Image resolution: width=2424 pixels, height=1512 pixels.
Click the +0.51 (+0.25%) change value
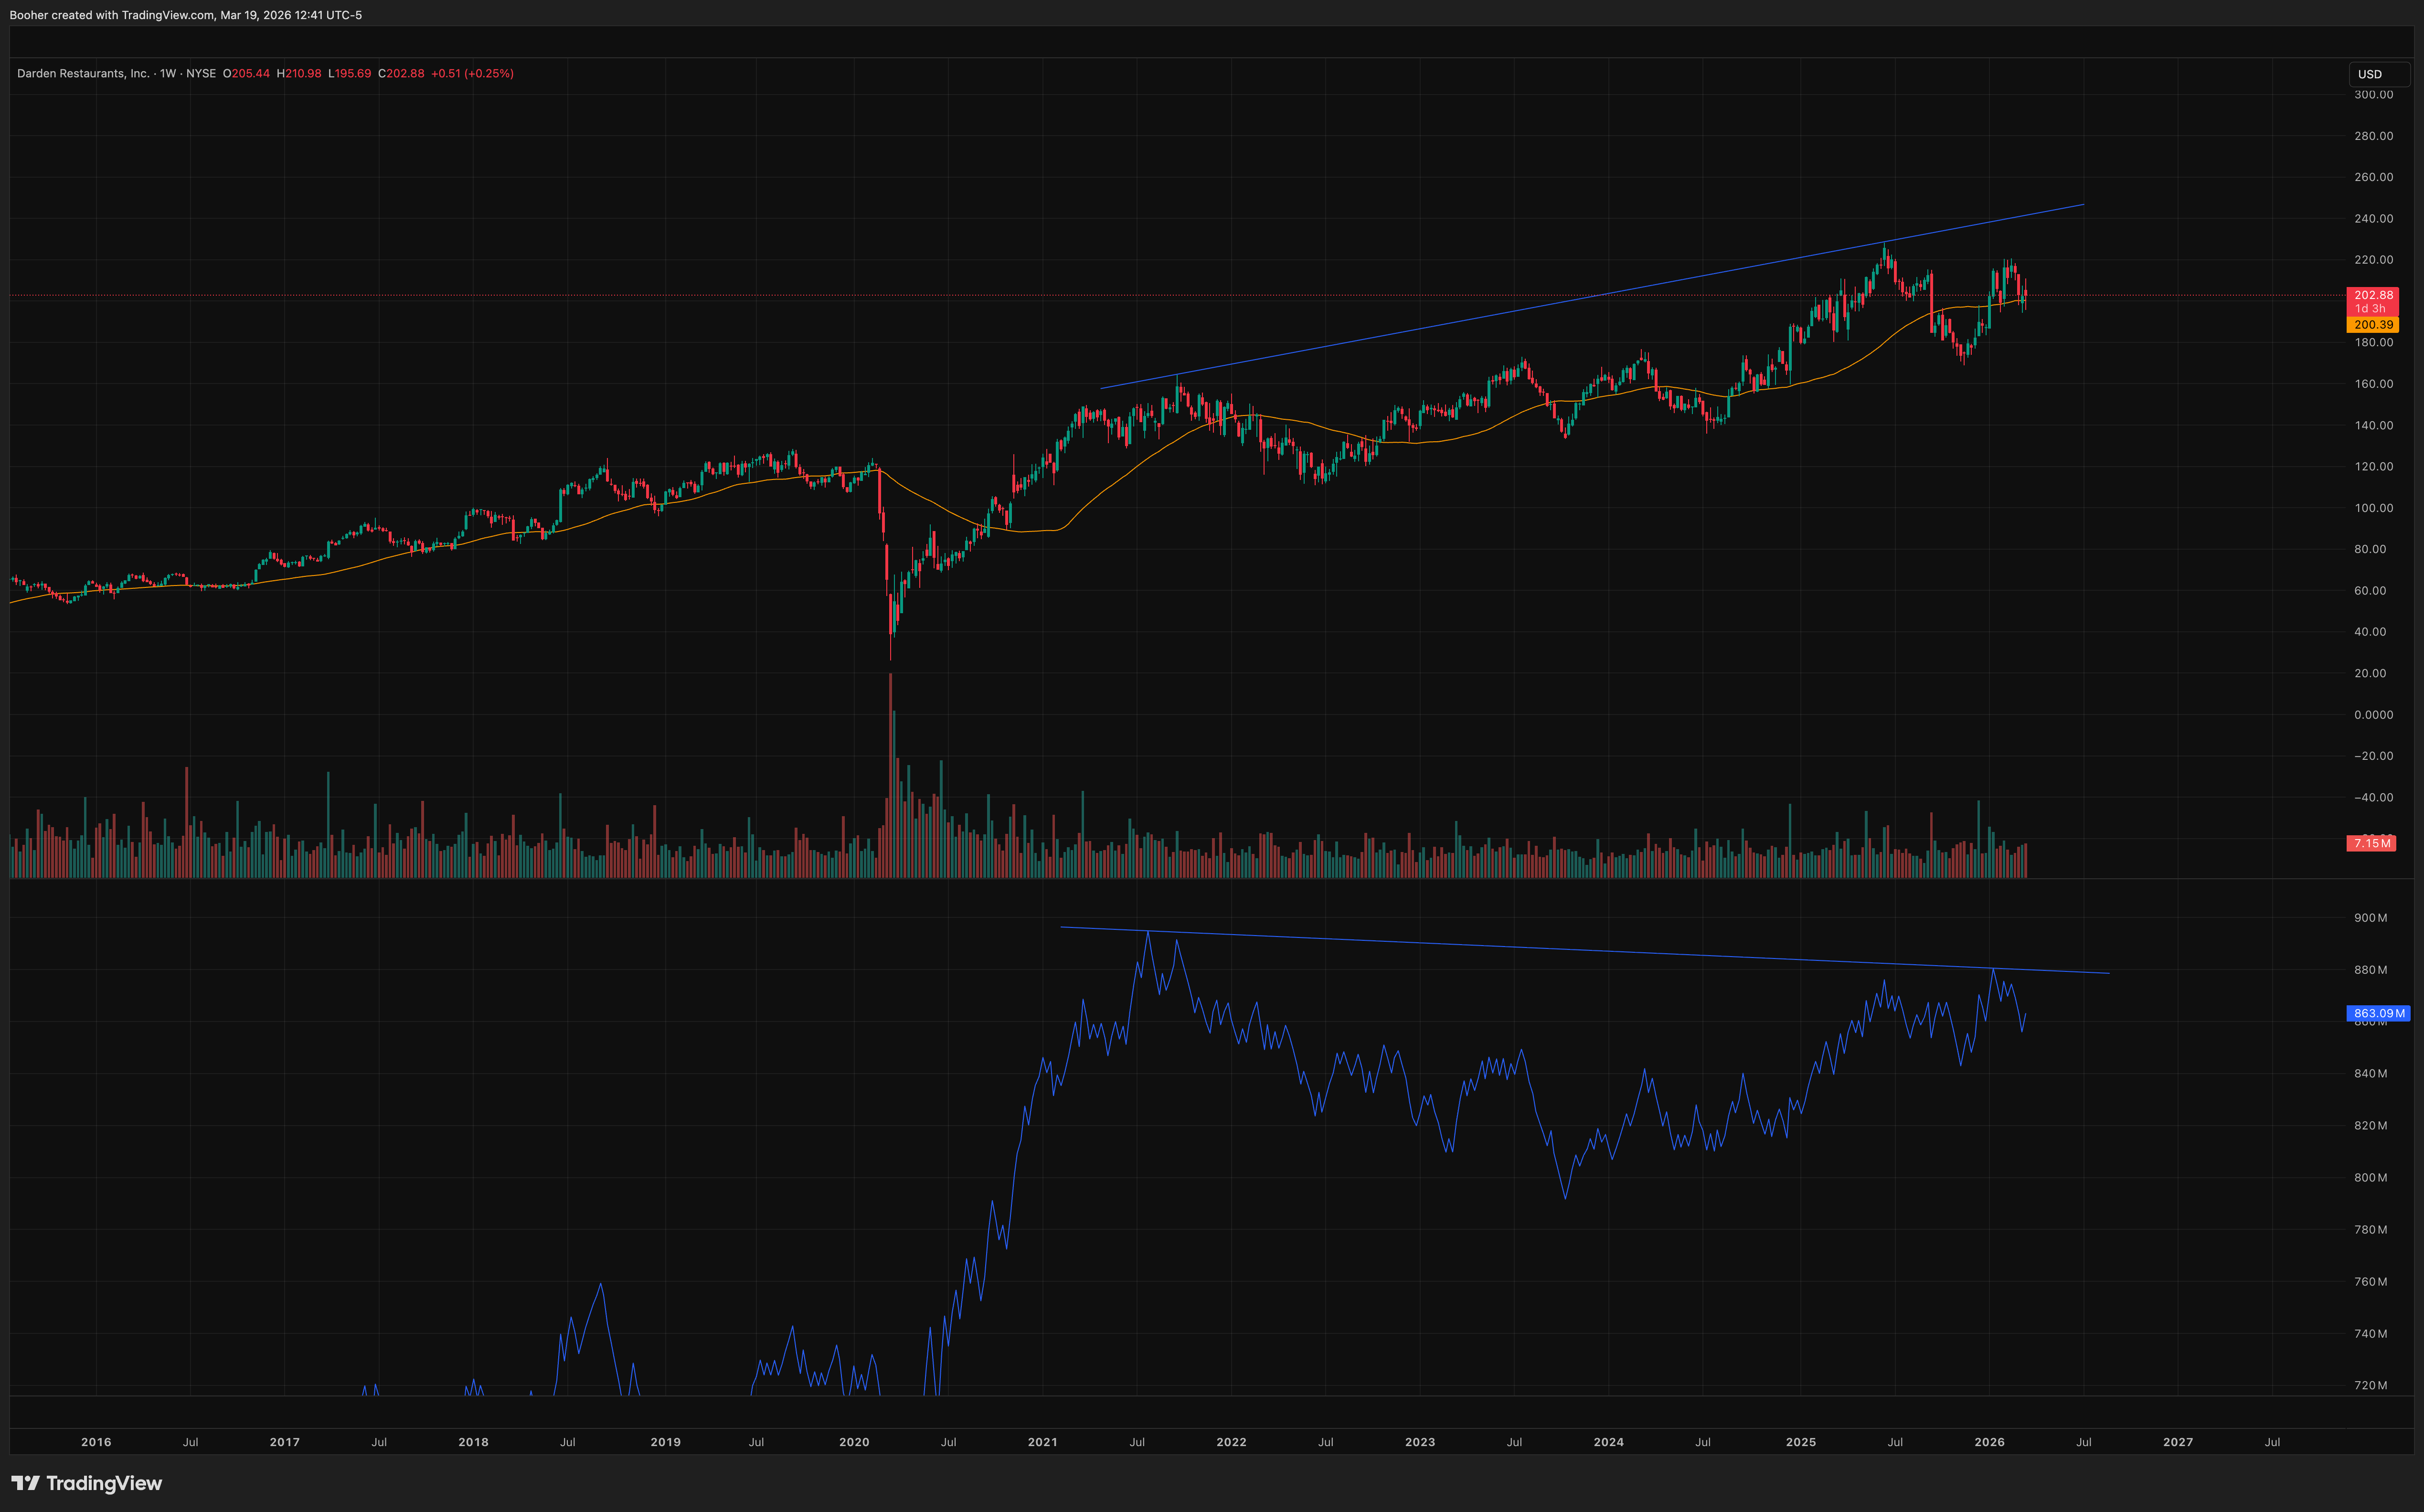pyautogui.click(x=472, y=74)
